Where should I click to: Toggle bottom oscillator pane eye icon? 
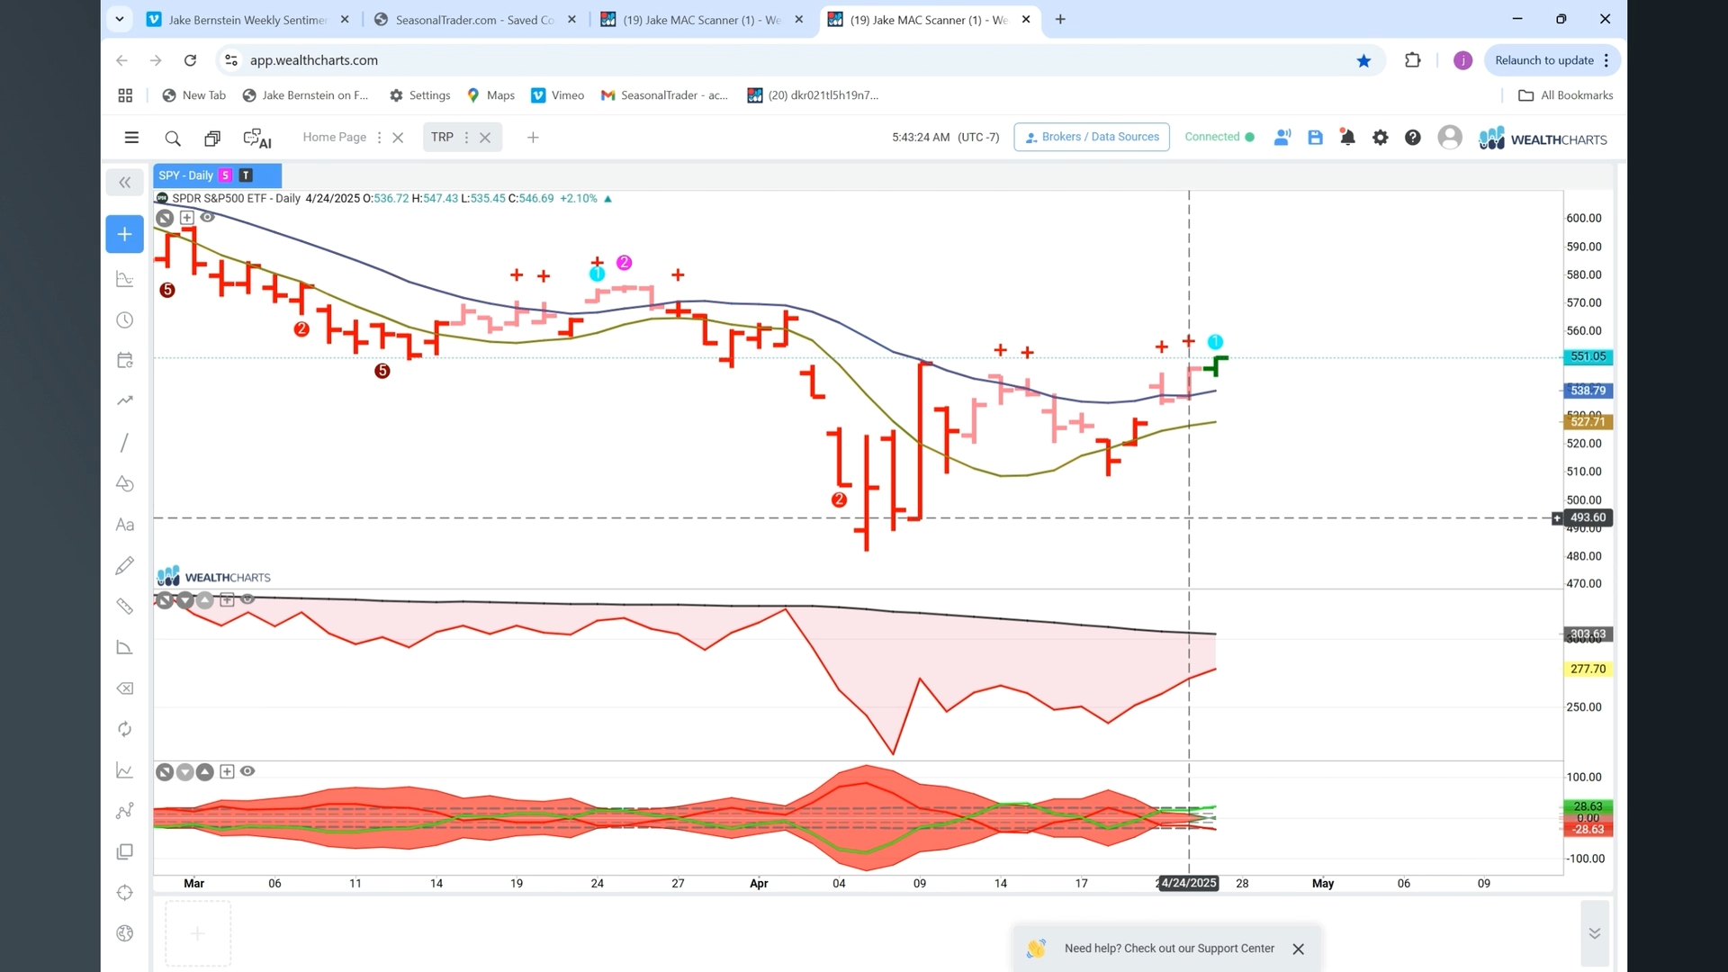coord(247,771)
